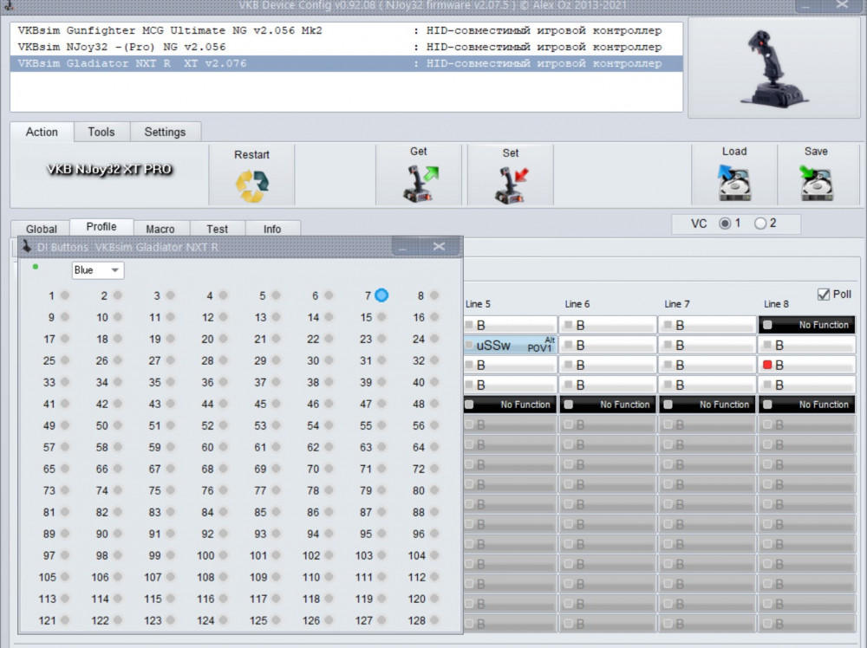This screenshot has height=648, width=867.
Task: Open the Settings tab
Action: (165, 132)
